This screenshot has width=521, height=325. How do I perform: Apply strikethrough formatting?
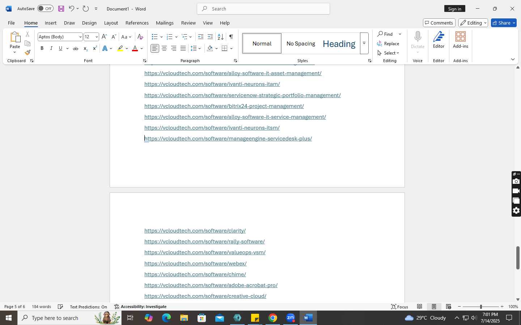[x=76, y=48]
